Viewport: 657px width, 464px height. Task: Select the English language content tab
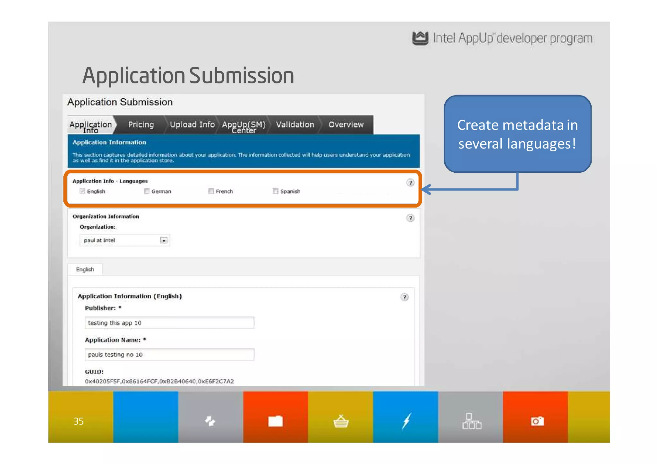tap(85, 269)
